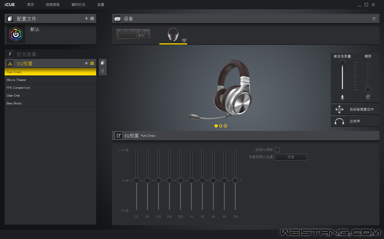Image resolution: width=384 pixels, height=239 pixels.
Task: Open the EQ预置 hamburger menu
Action: pos(92,63)
